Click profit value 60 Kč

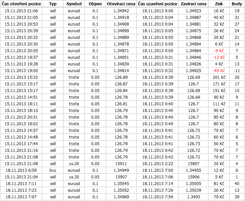tap(219, 137)
